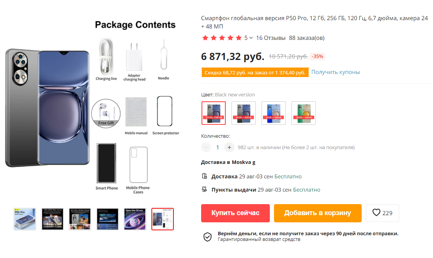View the P50 Pro box thumbnail
This screenshot has height=258, width=433.
pyautogui.click(x=25, y=219)
